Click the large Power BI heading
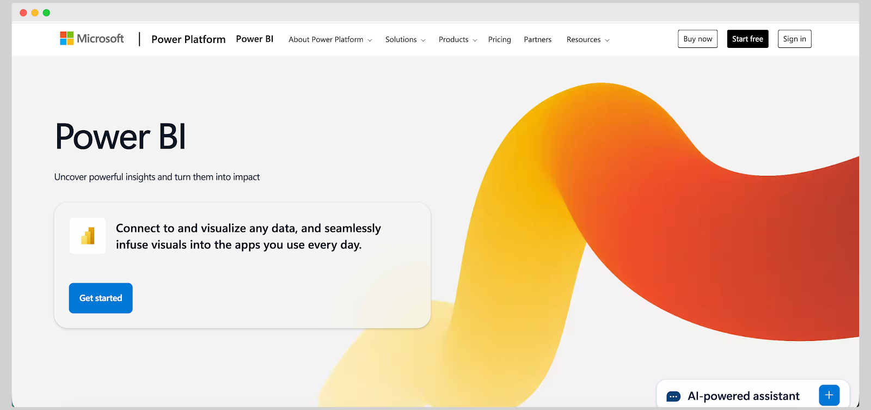871x410 pixels. coord(121,136)
